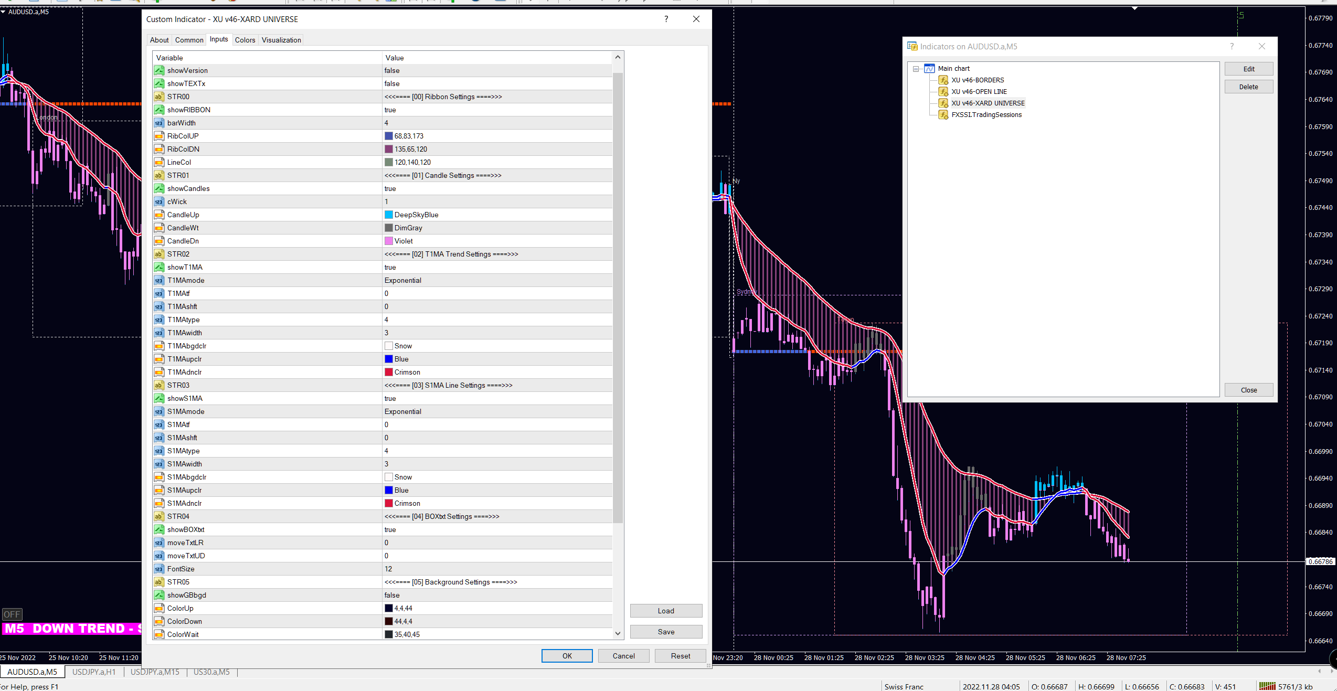Image resolution: width=1337 pixels, height=691 pixels.
Task: Switch to the Colors tab
Action: (245, 40)
